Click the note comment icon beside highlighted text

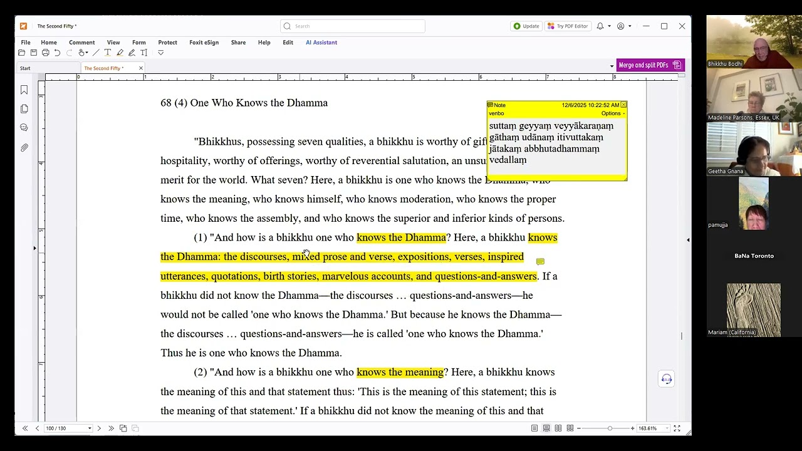(540, 261)
